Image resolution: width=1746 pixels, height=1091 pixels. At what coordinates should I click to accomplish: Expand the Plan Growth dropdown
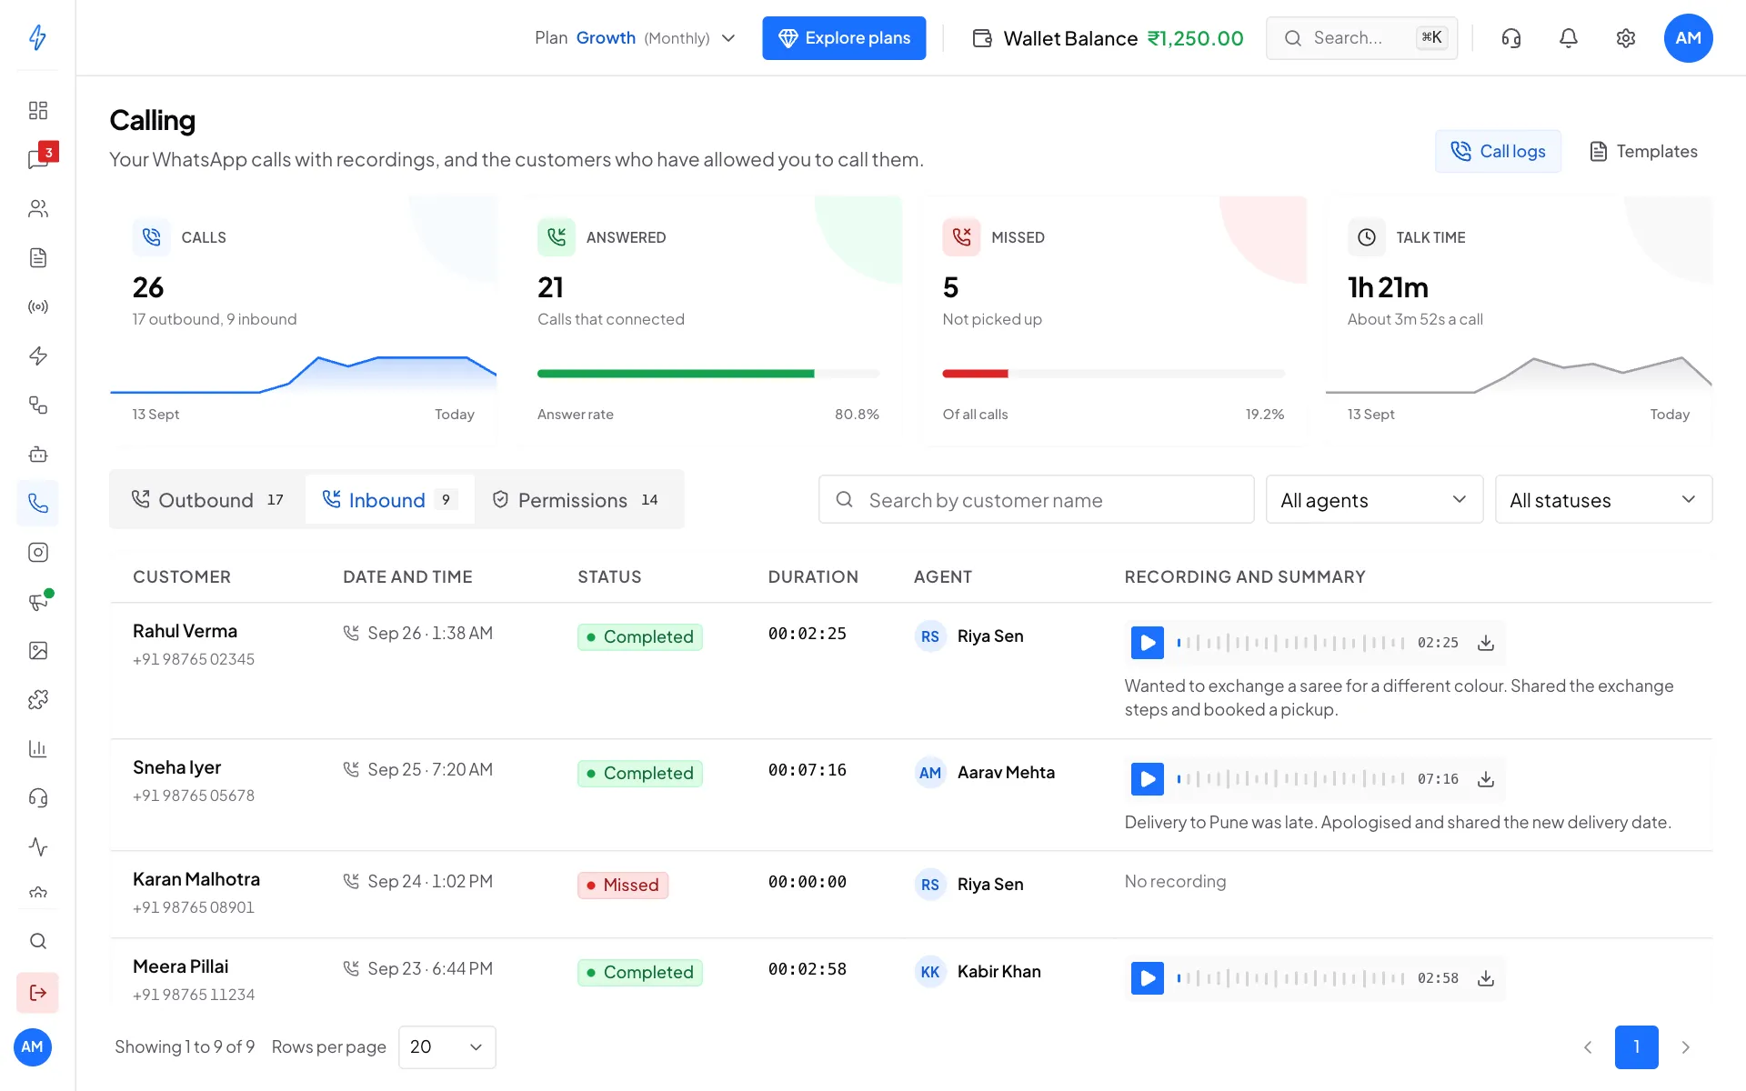[x=635, y=38]
